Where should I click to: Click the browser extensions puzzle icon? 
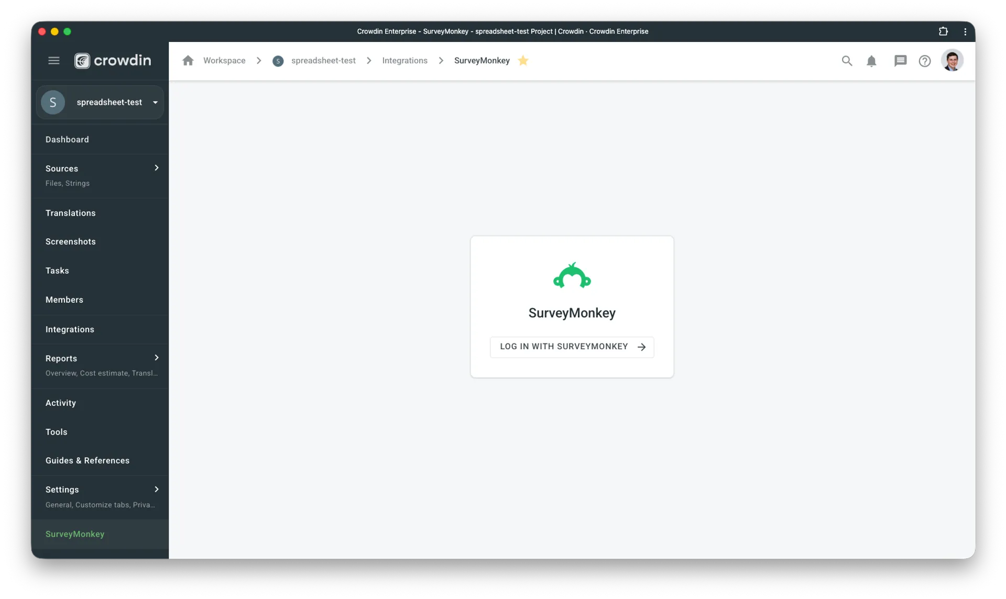(943, 31)
